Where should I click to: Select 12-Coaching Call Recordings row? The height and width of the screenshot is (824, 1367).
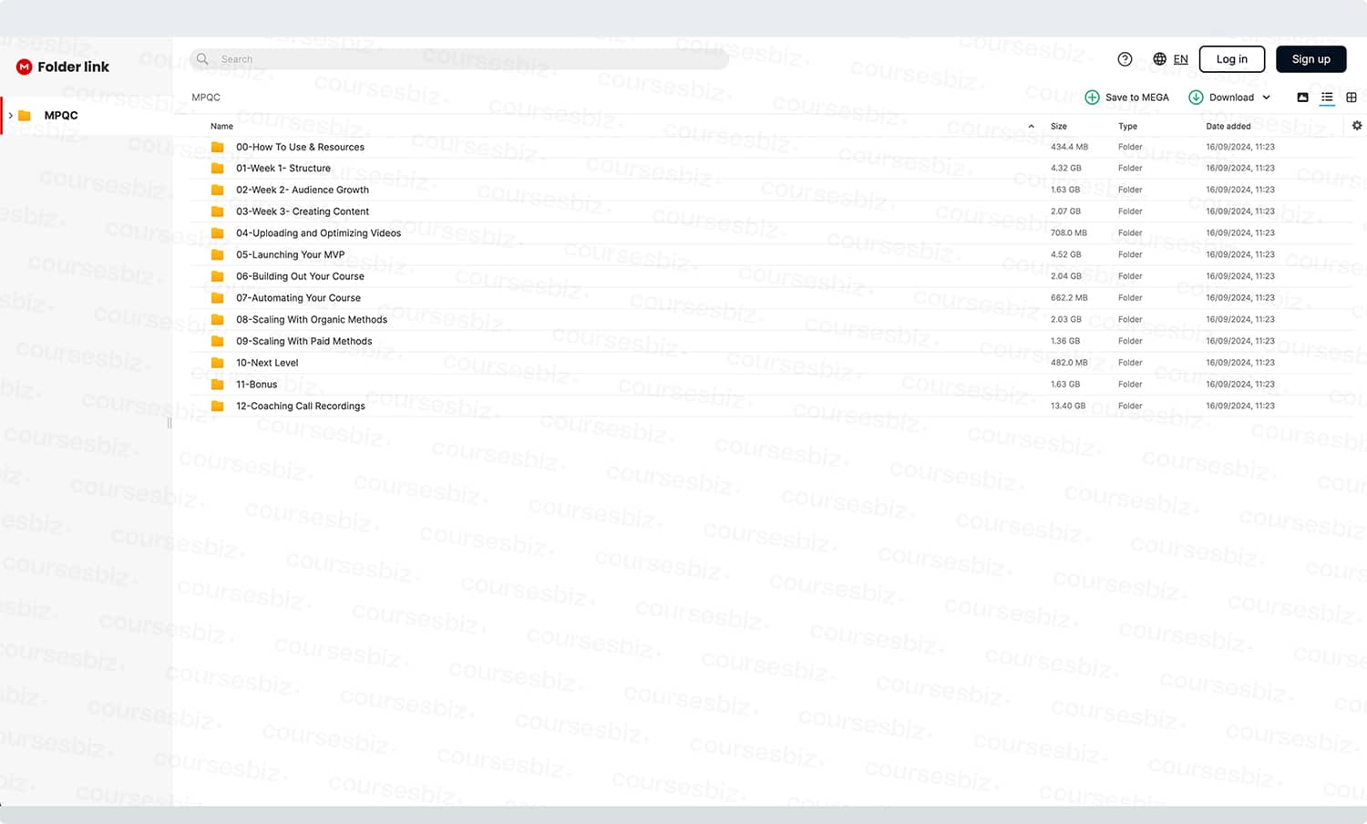click(x=771, y=406)
